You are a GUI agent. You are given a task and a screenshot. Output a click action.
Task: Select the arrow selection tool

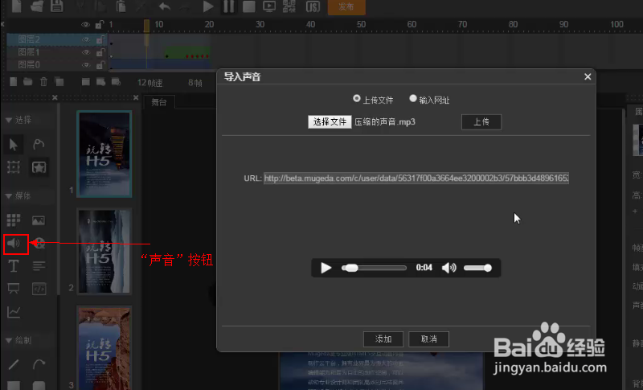tap(13, 145)
